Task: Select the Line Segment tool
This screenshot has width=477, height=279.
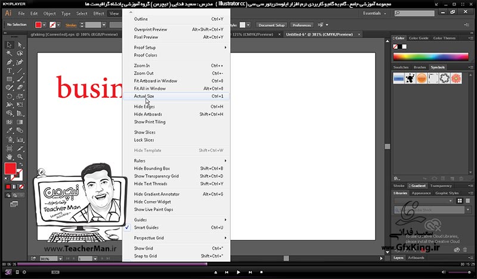Action: click(x=20, y=70)
